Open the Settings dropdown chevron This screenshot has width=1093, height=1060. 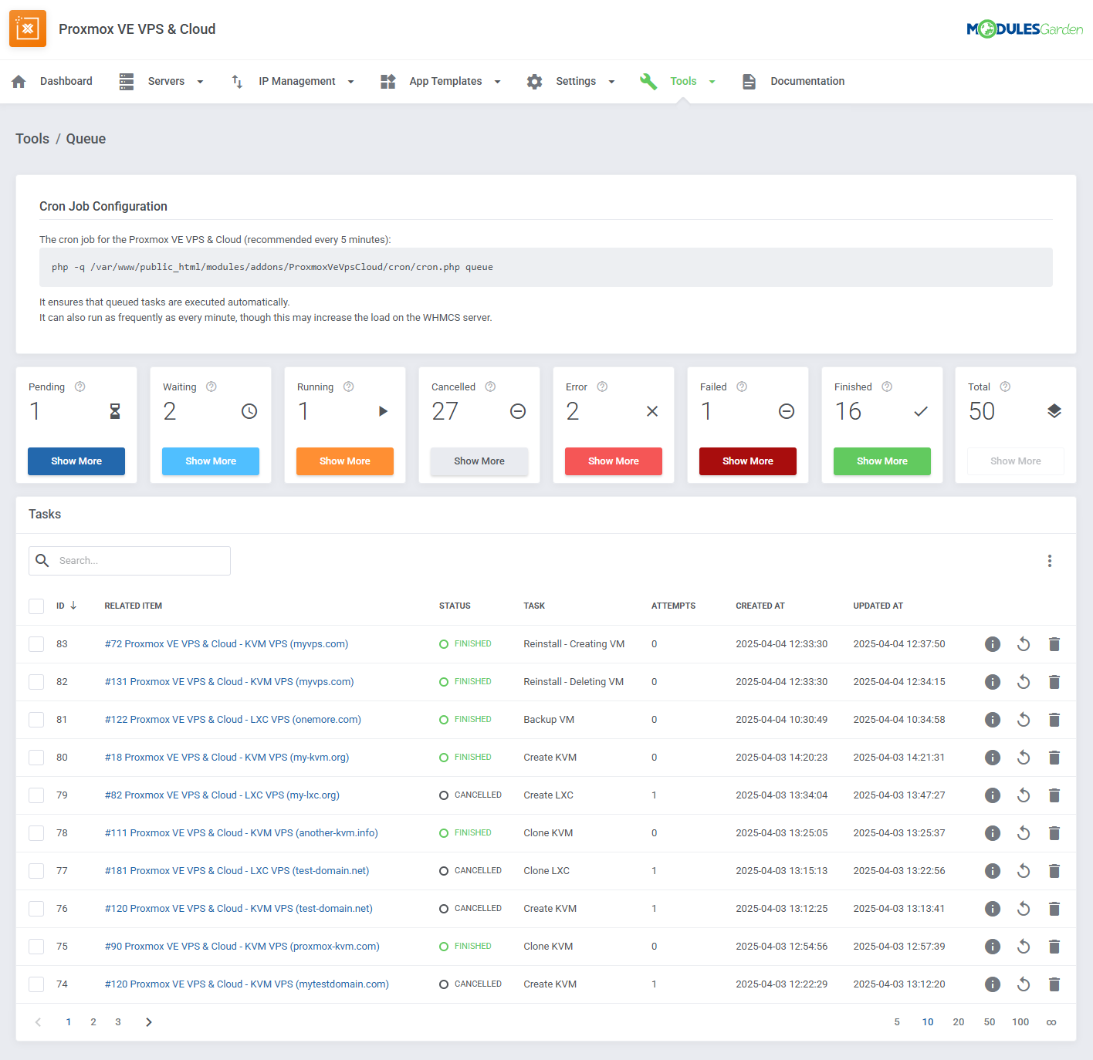click(611, 81)
